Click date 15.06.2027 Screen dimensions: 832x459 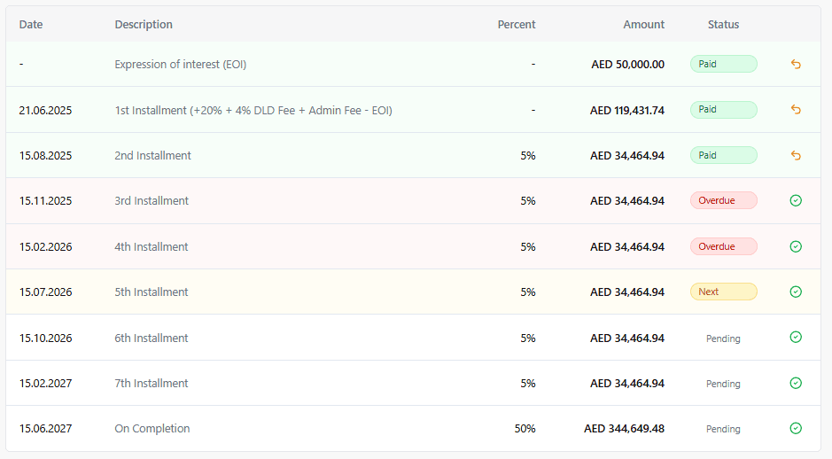tap(46, 428)
